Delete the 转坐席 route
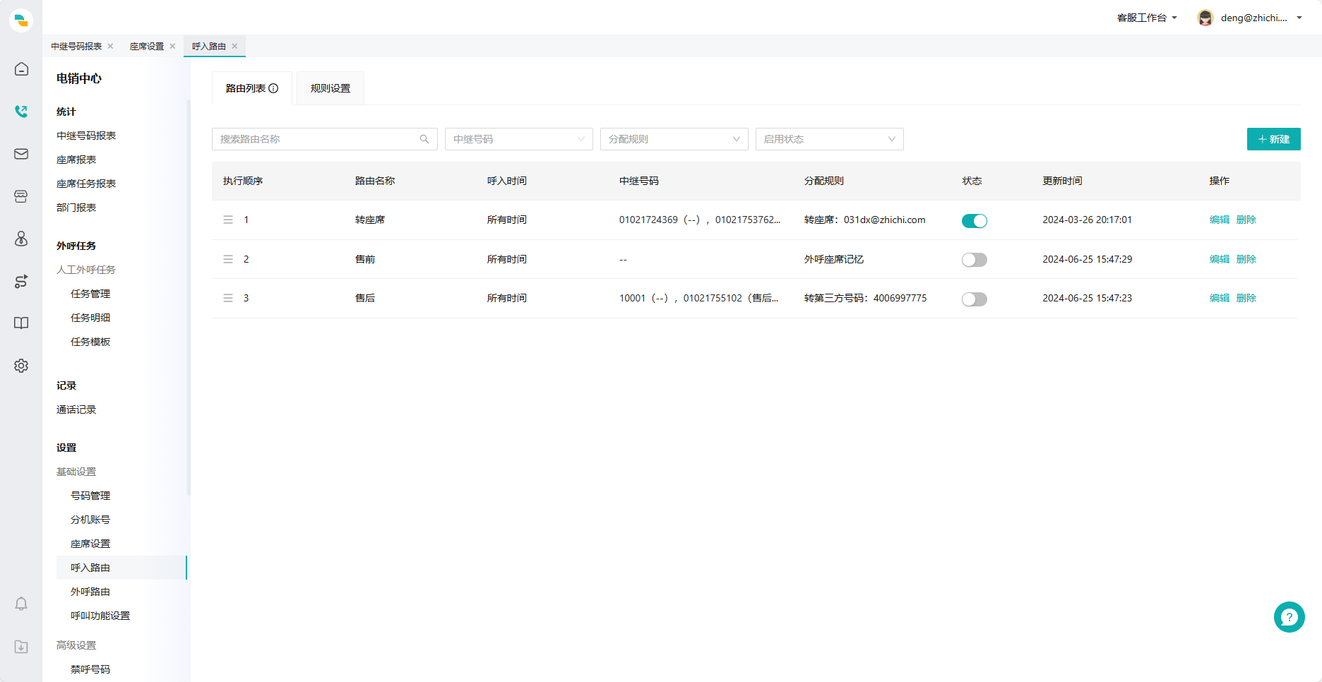 (1246, 220)
